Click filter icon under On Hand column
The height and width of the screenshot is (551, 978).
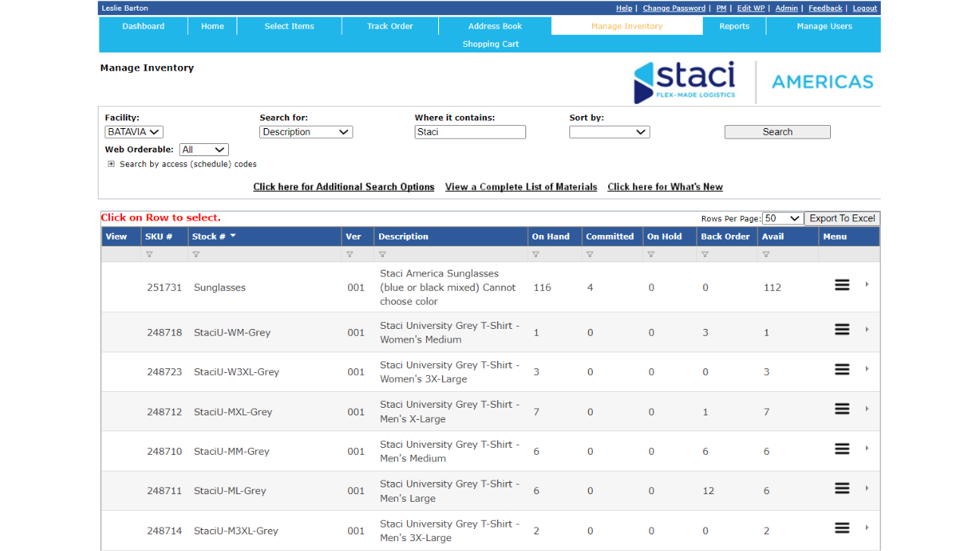[x=536, y=255]
